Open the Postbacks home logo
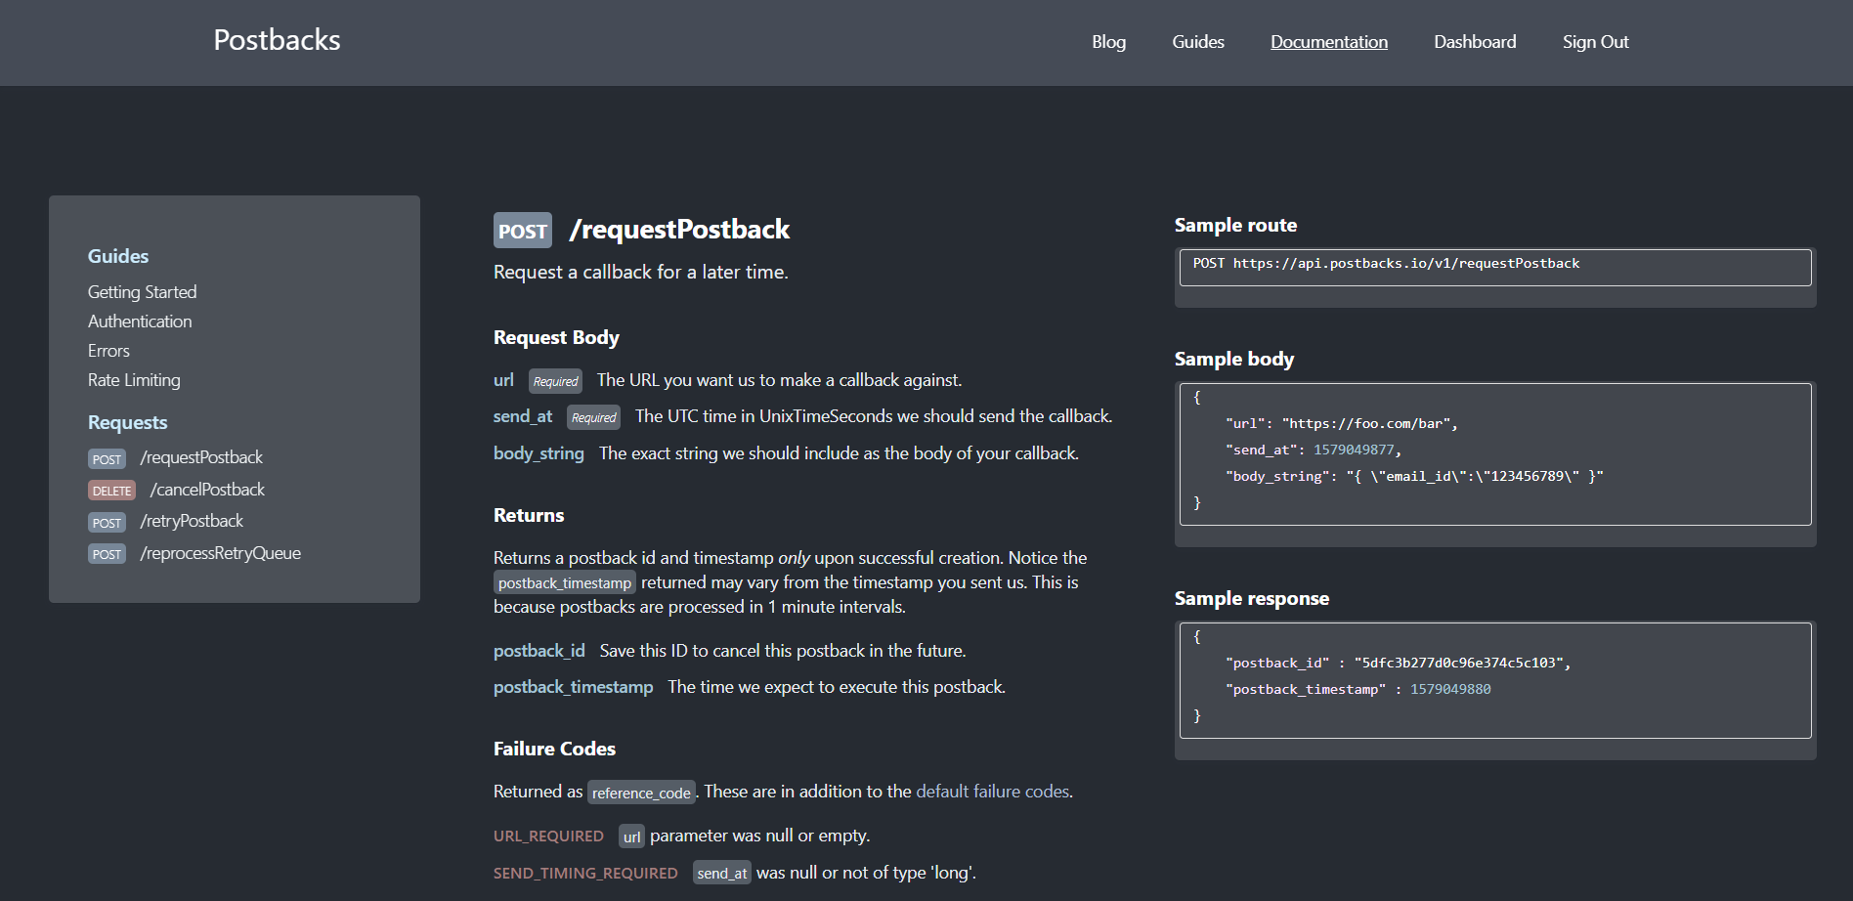The image size is (1853, 901). [277, 40]
